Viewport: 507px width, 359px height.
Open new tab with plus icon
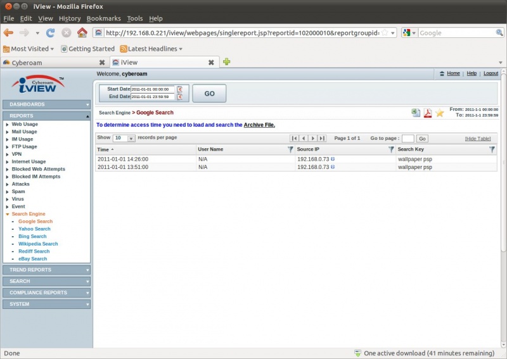pos(226,62)
